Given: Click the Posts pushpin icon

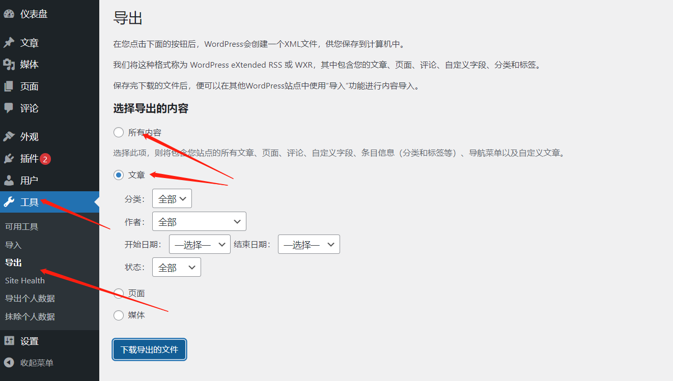Looking at the screenshot, I should pyautogui.click(x=9, y=43).
